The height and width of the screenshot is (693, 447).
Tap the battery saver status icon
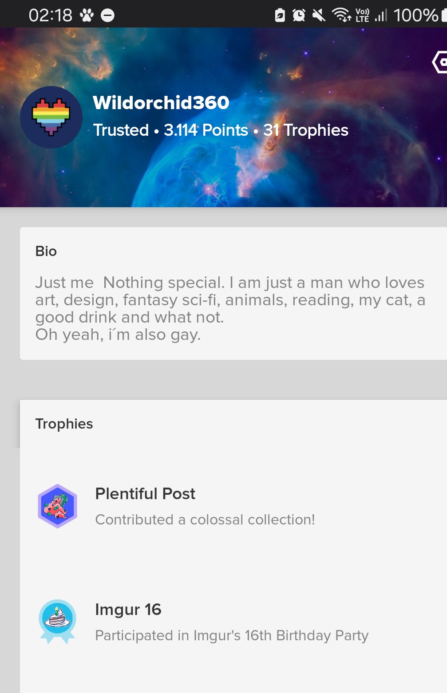point(280,16)
